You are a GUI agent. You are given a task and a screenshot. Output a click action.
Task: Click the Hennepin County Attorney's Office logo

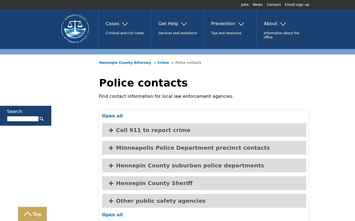click(75, 29)
